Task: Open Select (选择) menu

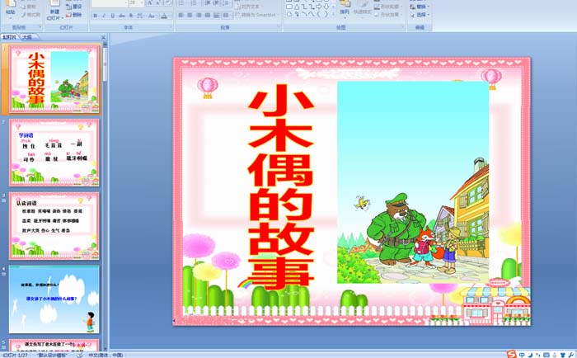Action: click(420, 15)
